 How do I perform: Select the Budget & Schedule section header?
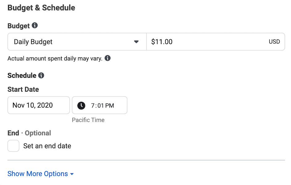click(x=41, y=7)
